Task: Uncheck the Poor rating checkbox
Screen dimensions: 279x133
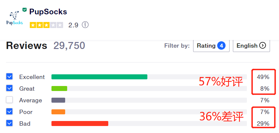Action: tap(9, 112)
